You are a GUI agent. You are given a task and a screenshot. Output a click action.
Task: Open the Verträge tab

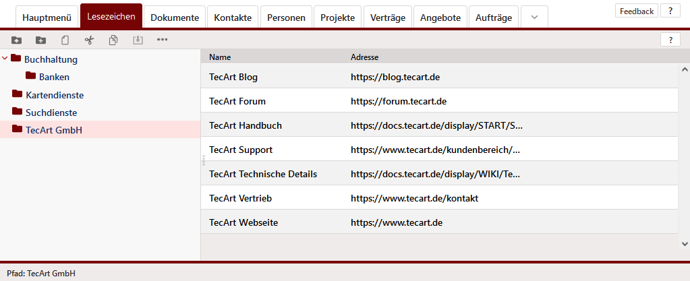click(388, 18)
